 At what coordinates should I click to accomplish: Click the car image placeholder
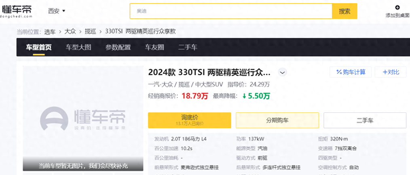pyautogui.click(x=83, y=118)
